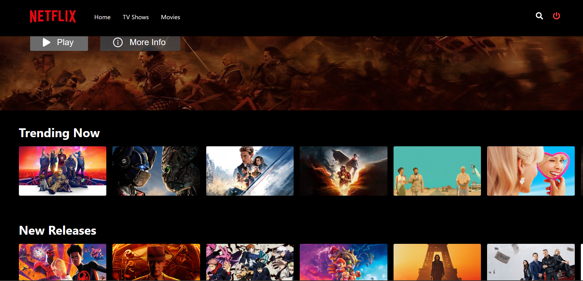
Task: Open the Oppenheimer thumbnail with hat
Action: (x=156, y=262)
